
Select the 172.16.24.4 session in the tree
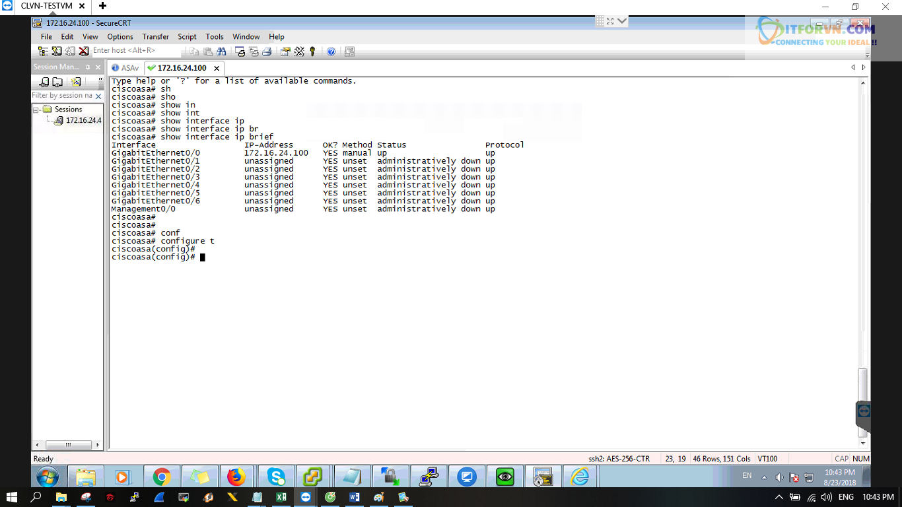pos(83,120)
